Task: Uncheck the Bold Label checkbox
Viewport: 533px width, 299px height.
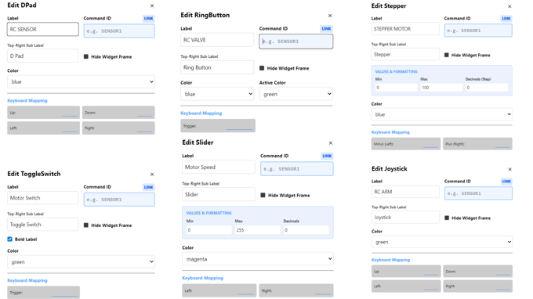Action: coord(10,240)
